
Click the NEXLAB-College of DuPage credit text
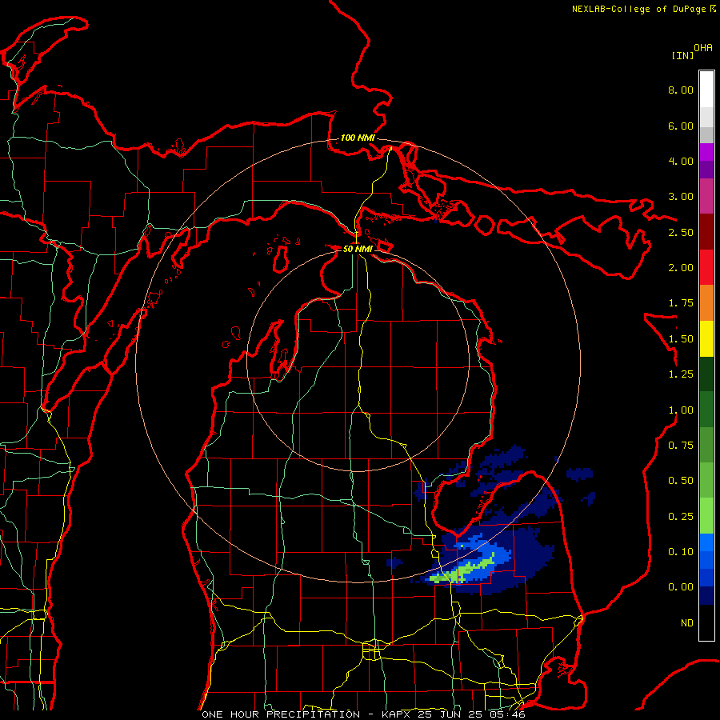point(639,9)
